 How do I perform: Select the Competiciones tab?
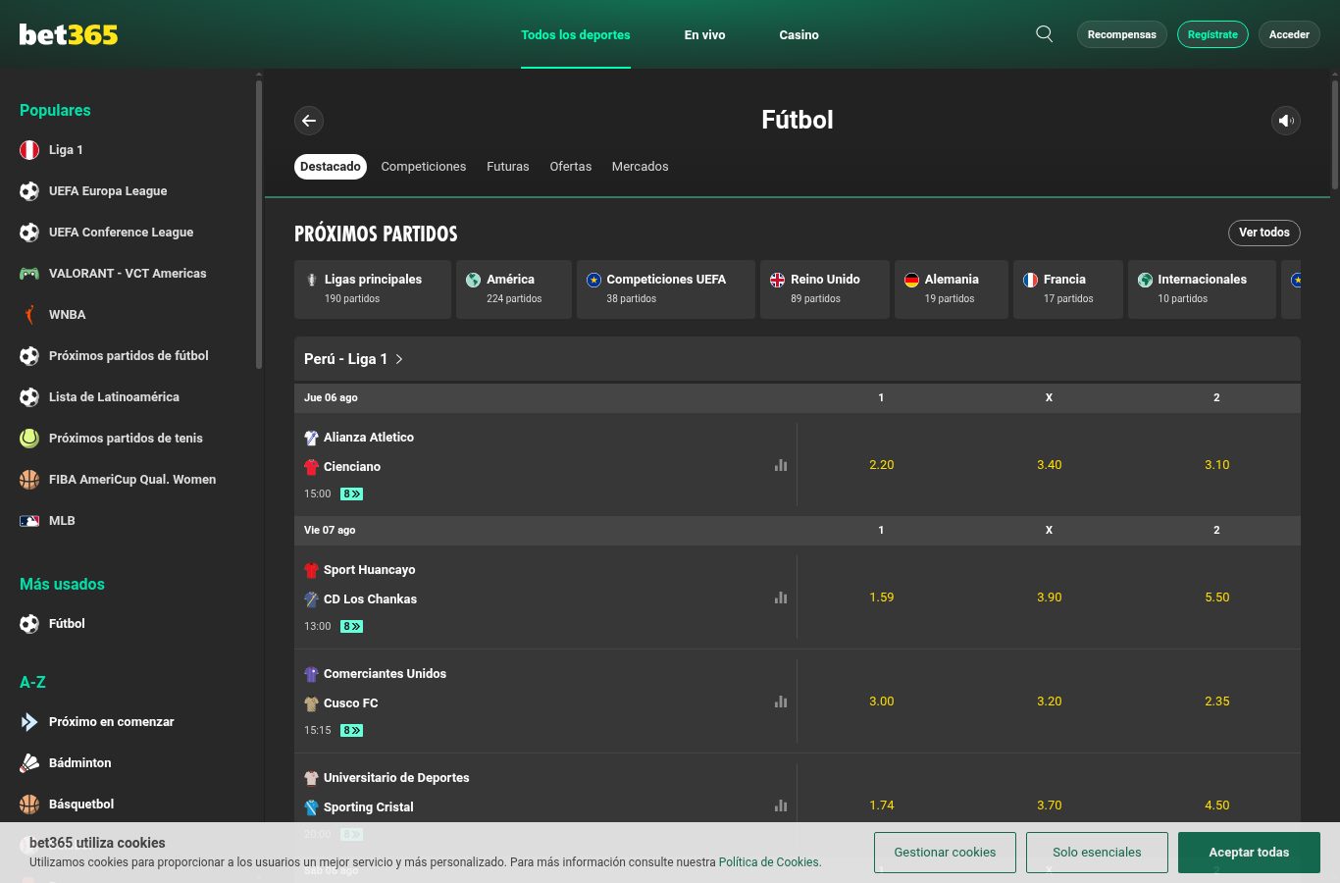pos(424,167)
